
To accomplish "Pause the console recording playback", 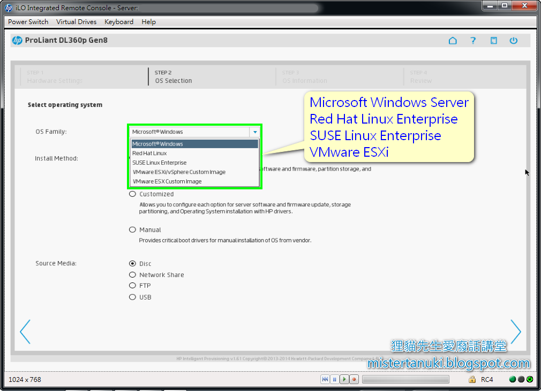I will pos(334,379).
